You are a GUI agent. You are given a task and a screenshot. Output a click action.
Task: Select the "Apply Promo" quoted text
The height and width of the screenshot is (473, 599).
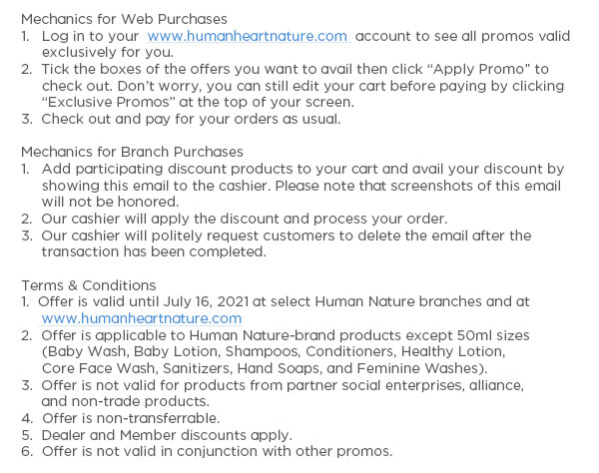(478, 69)
